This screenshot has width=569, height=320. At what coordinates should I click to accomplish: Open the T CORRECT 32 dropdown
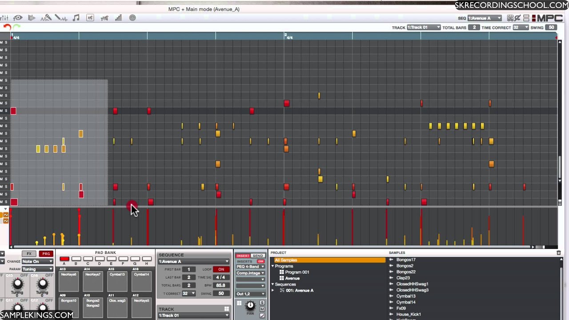188,293
